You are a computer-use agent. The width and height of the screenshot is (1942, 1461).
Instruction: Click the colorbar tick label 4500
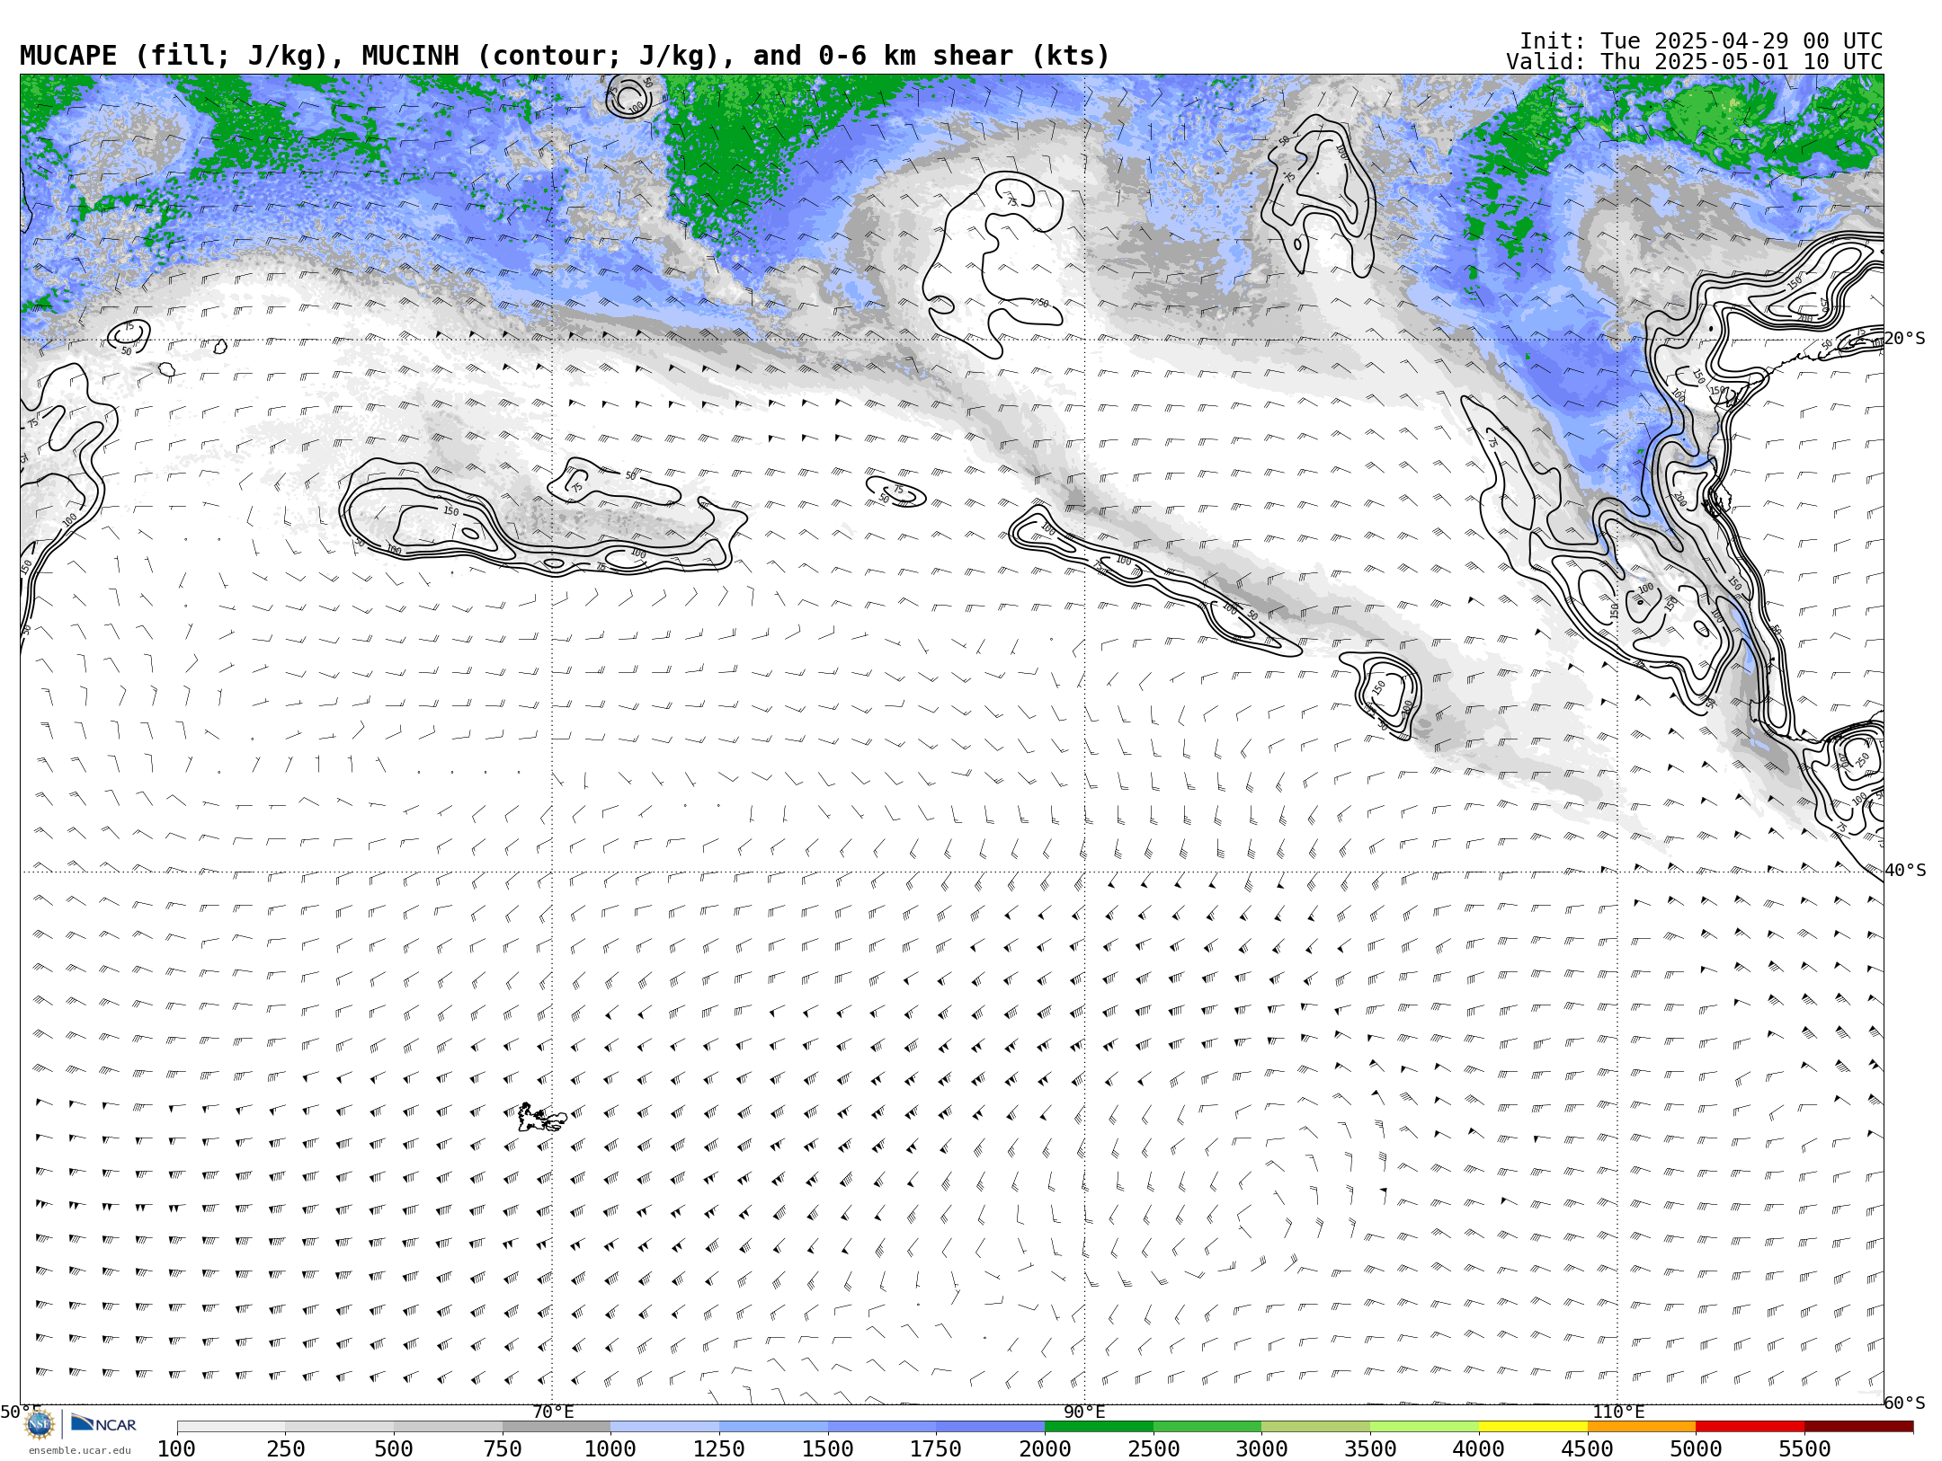pos(1587,1449)
